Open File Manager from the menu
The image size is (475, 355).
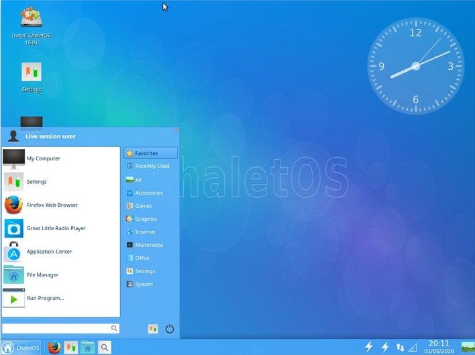[x=61, y=275]
